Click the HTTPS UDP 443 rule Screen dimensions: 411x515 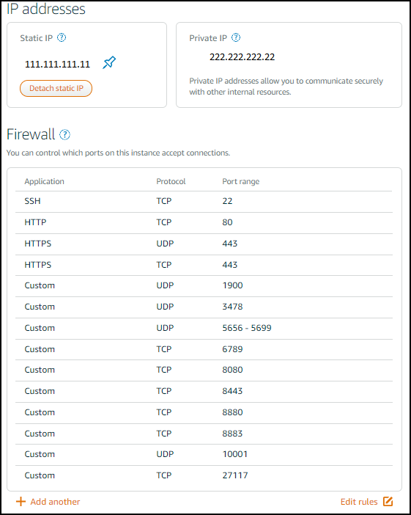[204, 244]
